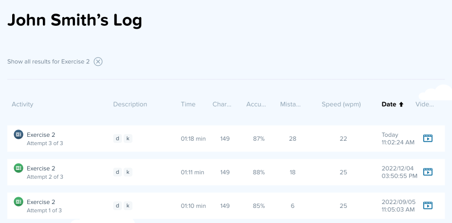Click the Mistakes column header
Image resolution: width=452 pixels, height=223 pixels.
(290, 104)
